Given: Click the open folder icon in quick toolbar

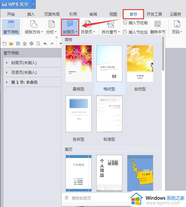Looking at the screenshot, I should tap(11, 43).
